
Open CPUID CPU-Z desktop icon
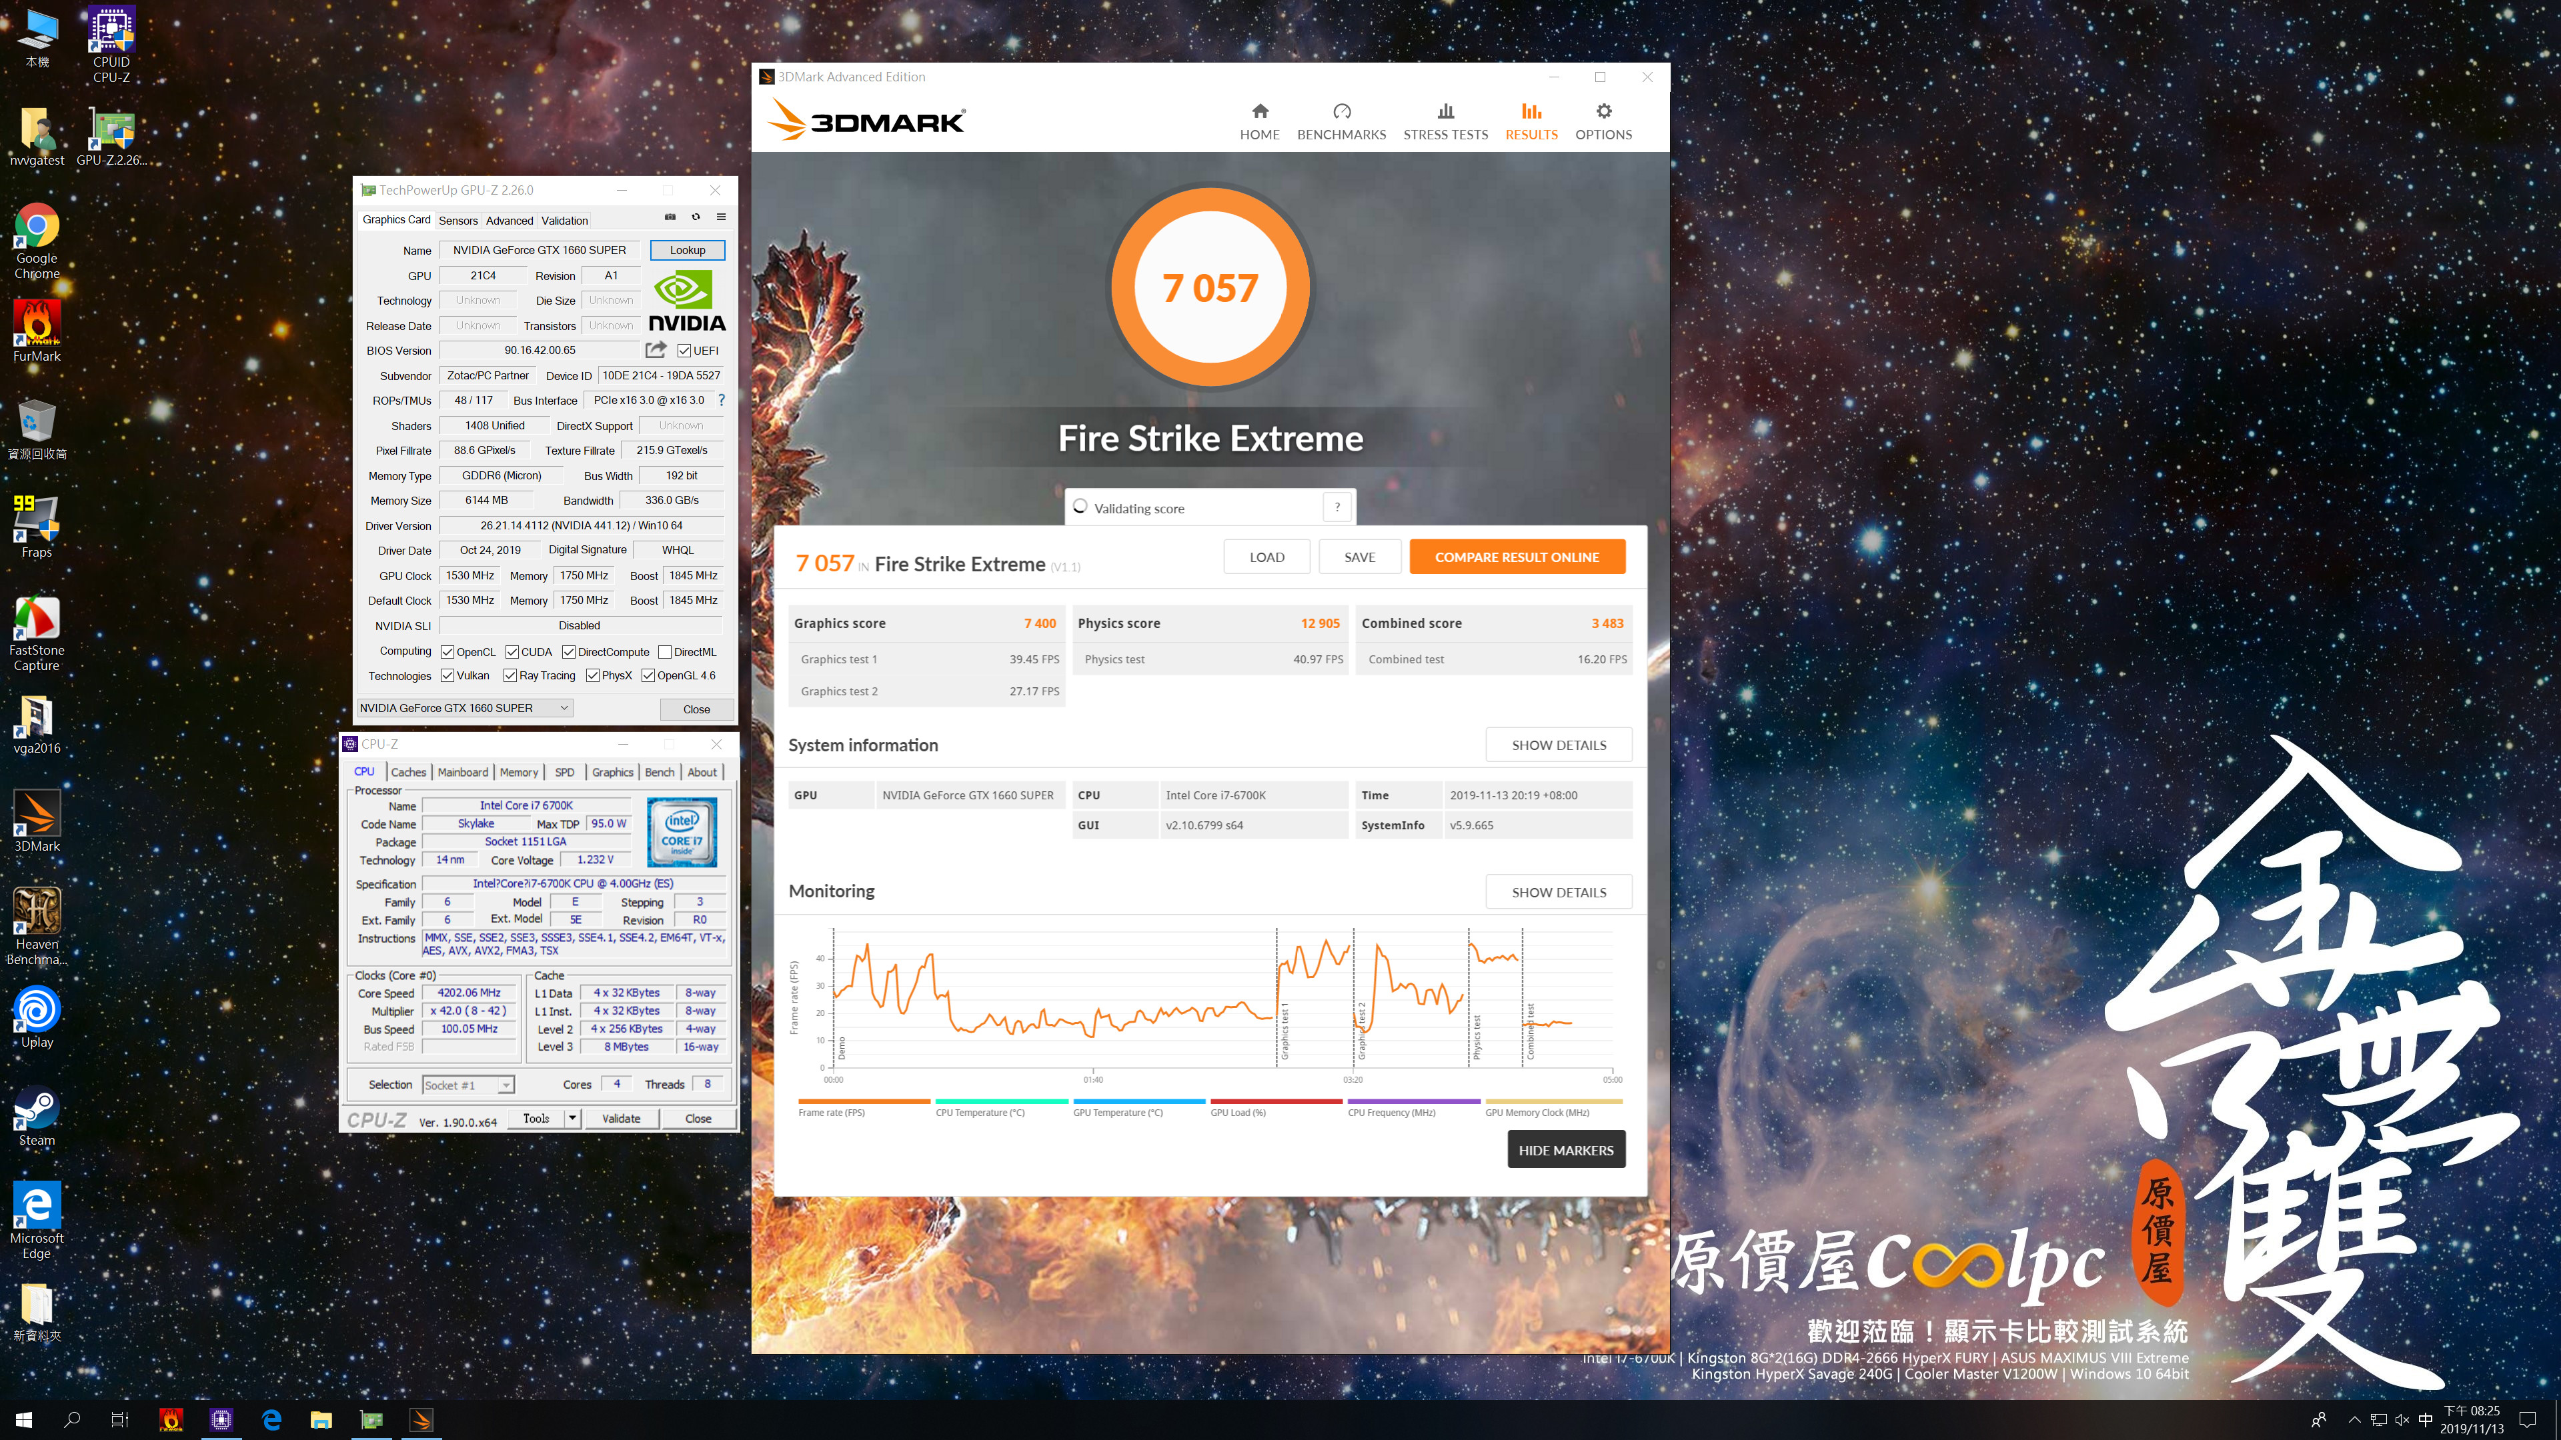click(111, 44)
